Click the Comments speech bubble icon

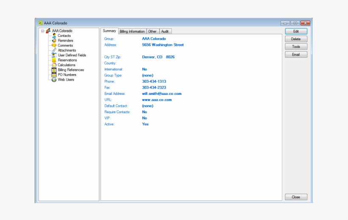54,45
